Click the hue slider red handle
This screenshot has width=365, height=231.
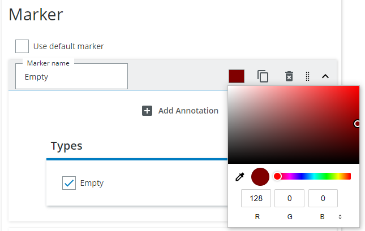coord(277,176)
